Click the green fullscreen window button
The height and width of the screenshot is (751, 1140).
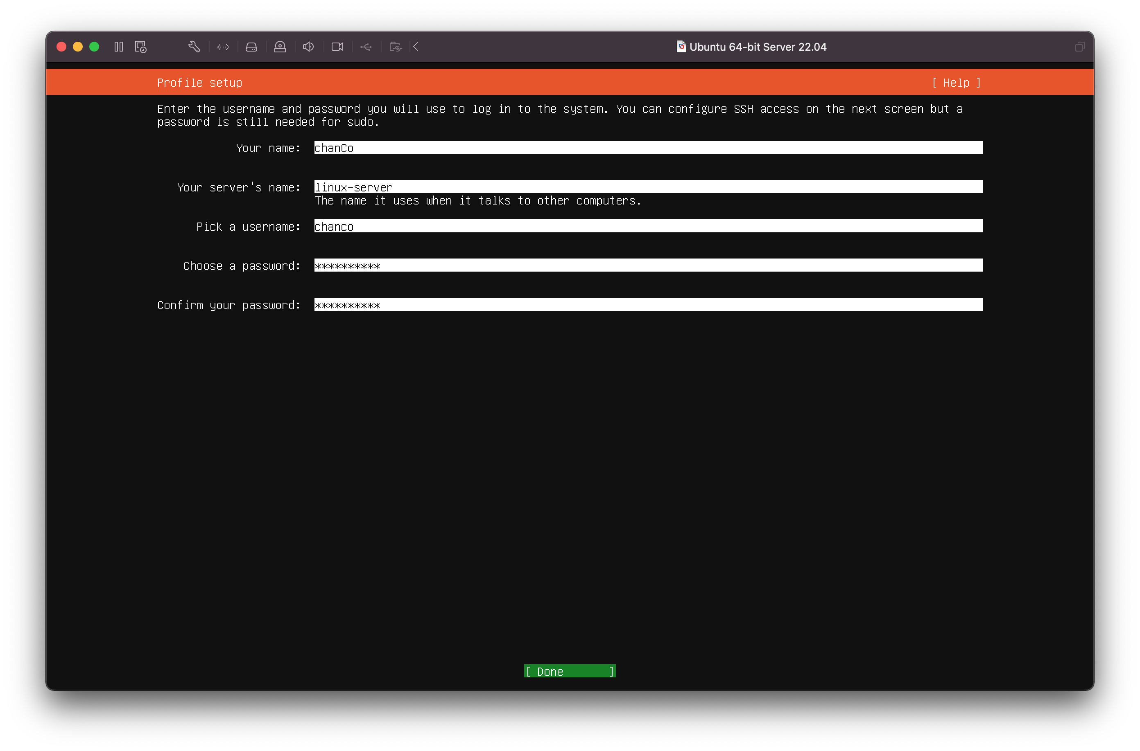(x=94, y=47)
